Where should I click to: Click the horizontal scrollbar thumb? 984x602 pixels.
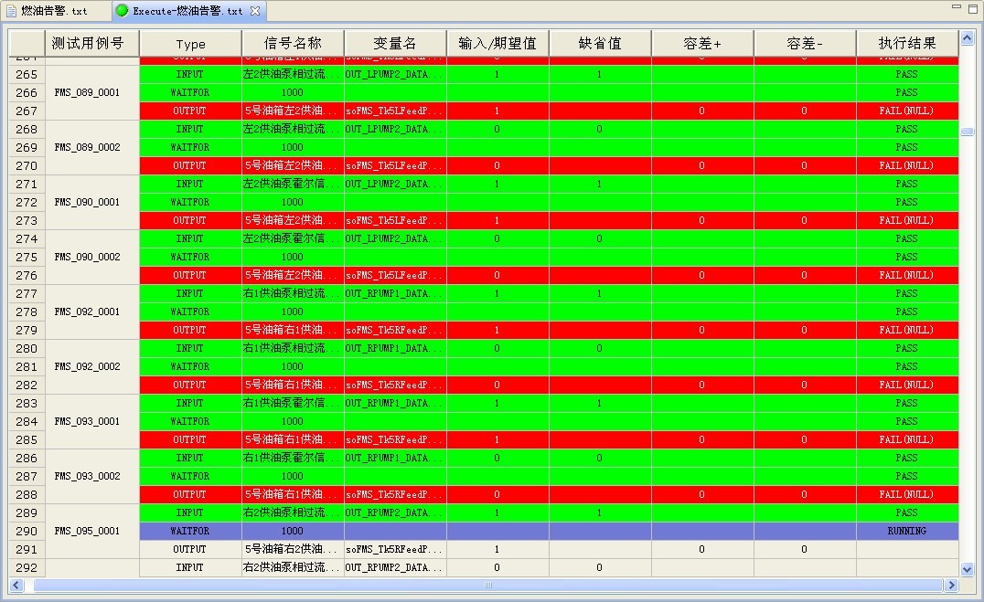488,585
